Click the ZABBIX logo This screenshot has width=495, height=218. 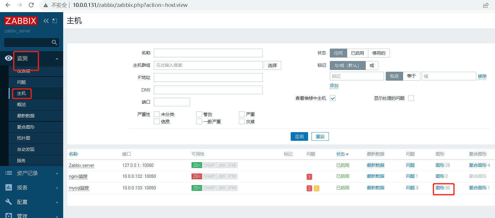point(21,21)
